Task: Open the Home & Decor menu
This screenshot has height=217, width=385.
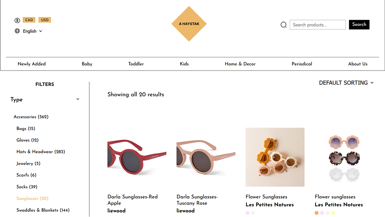Action: (x=240, y=64)
